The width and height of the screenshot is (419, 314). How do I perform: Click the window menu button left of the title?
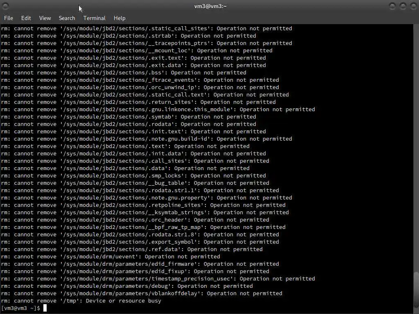(x=5, y=6)
